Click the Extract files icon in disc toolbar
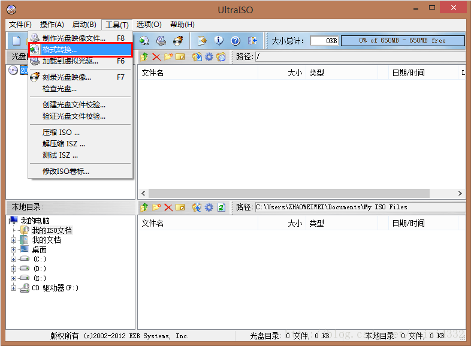Image resolution: width=471 pixels, height=346 pixels. click(x=197, y=56)
